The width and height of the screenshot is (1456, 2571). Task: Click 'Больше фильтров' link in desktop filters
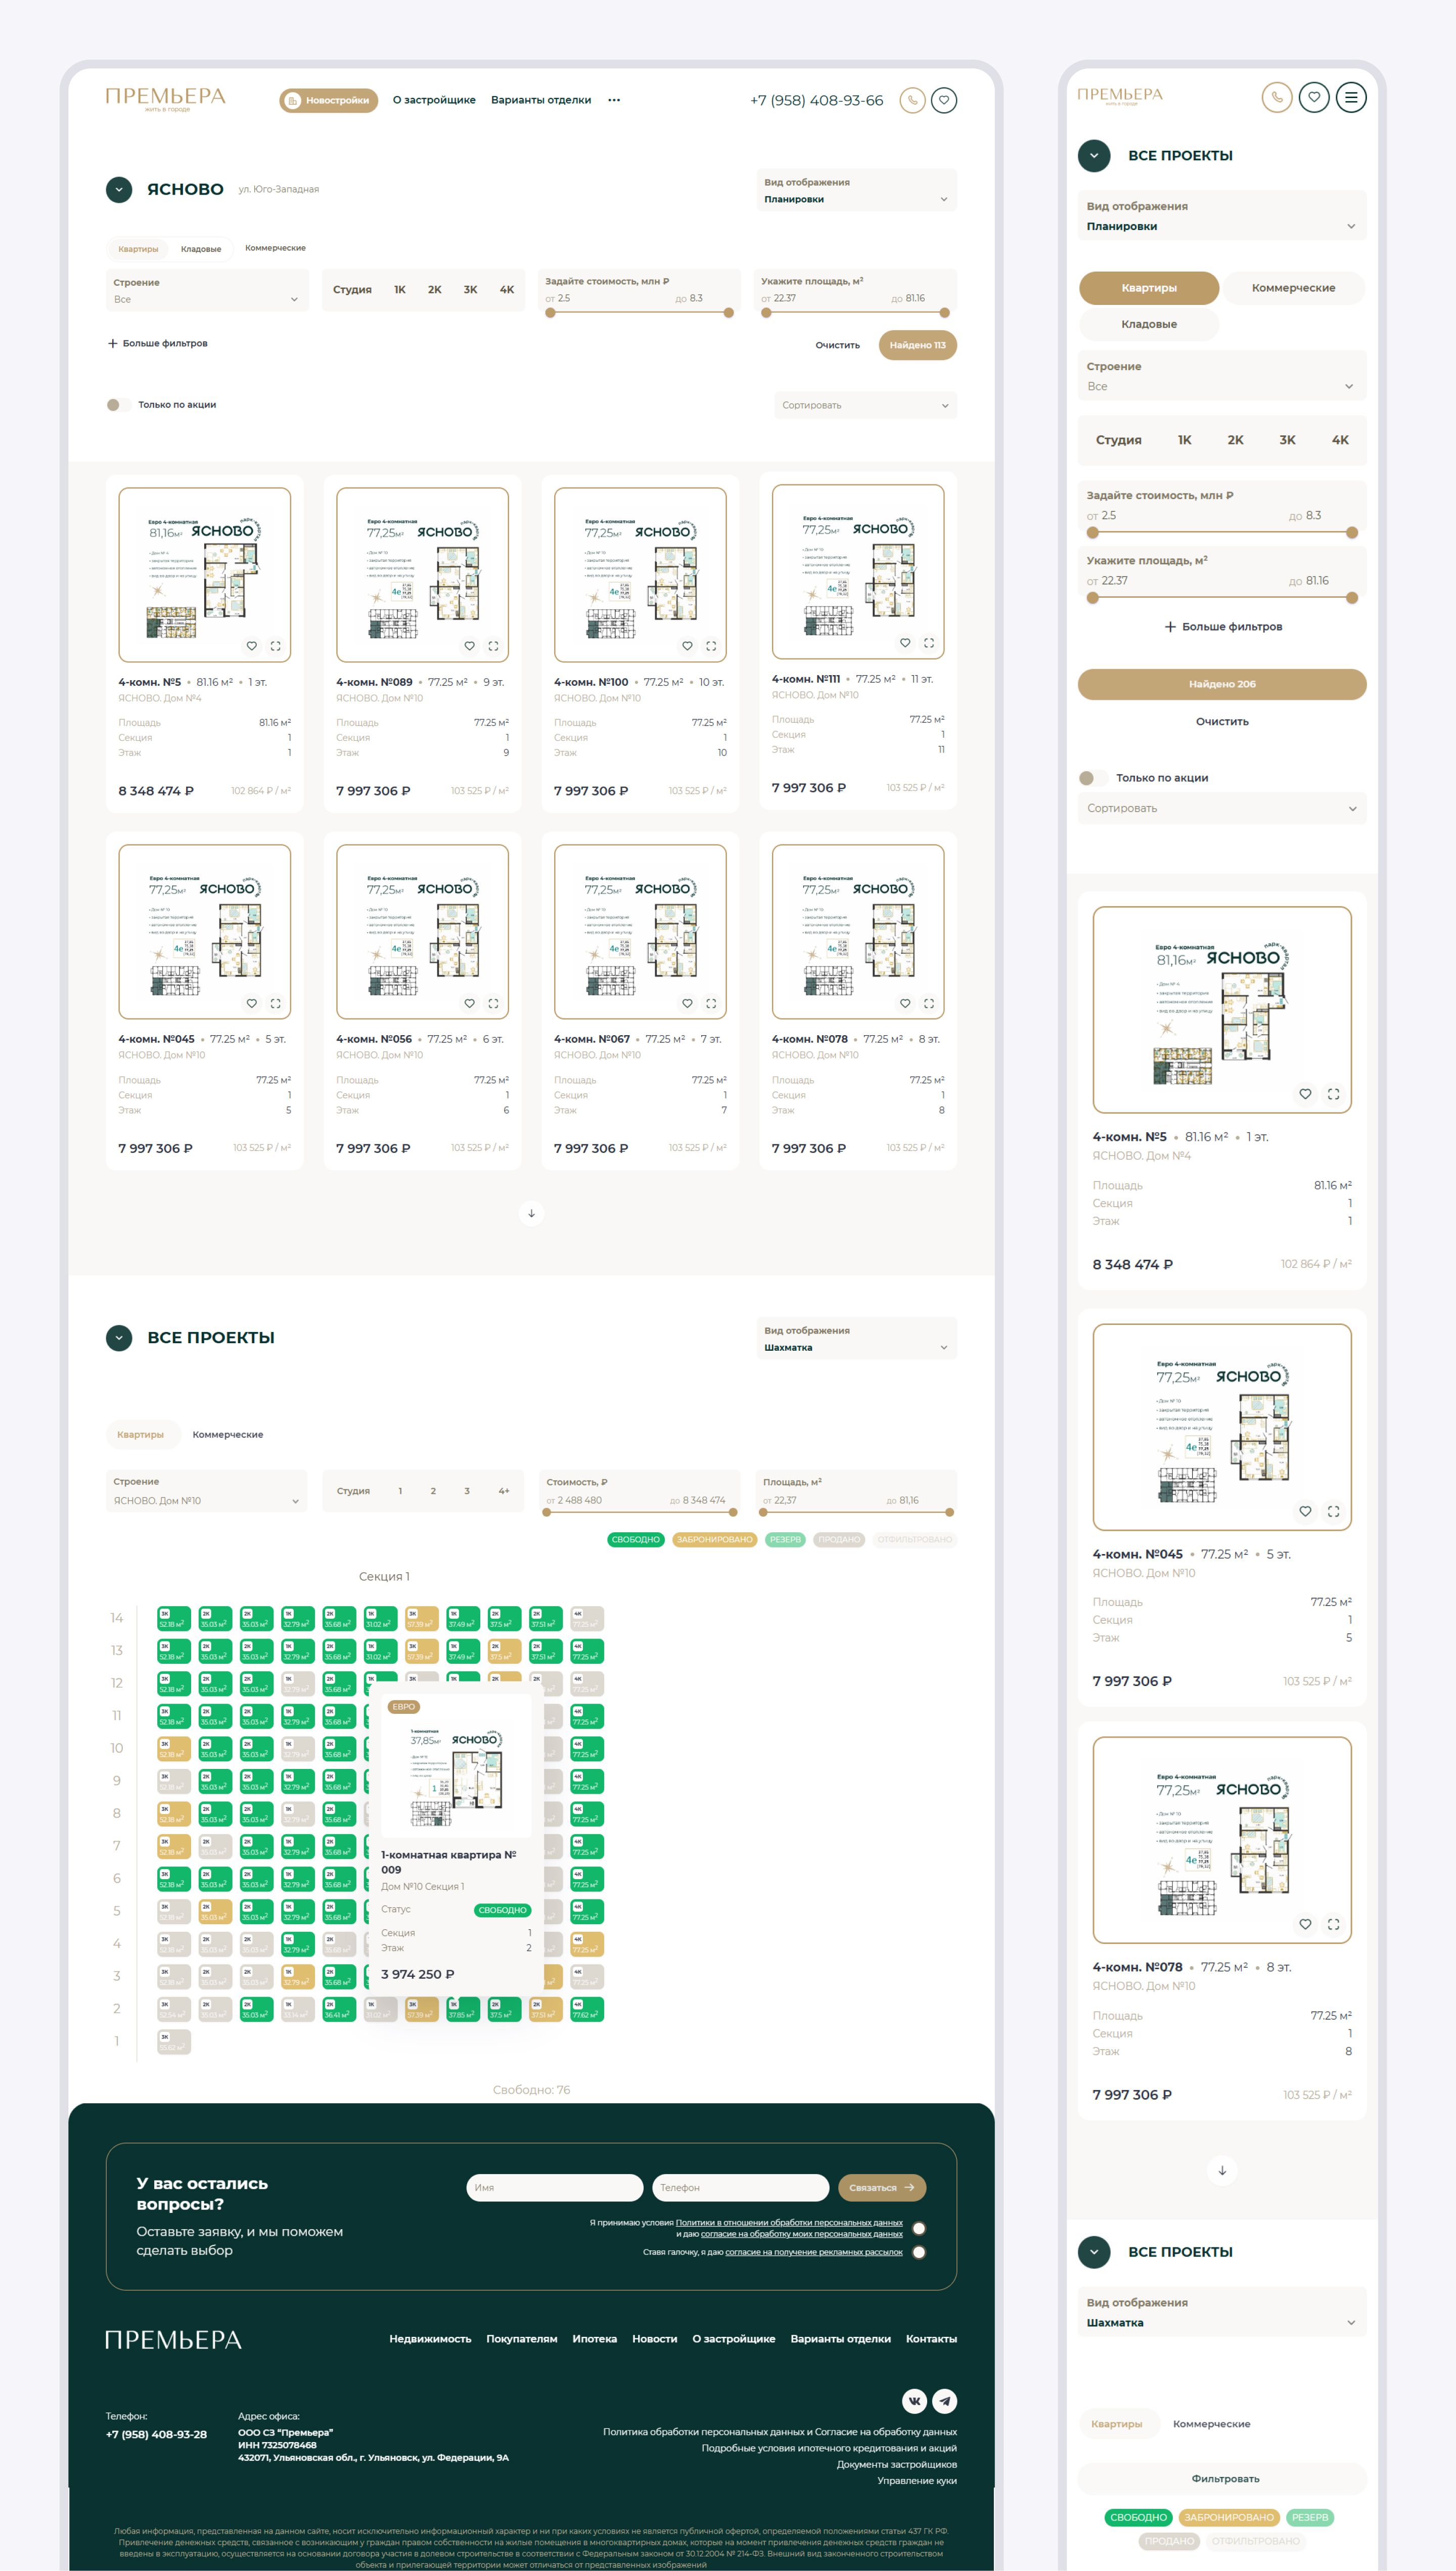158,343
